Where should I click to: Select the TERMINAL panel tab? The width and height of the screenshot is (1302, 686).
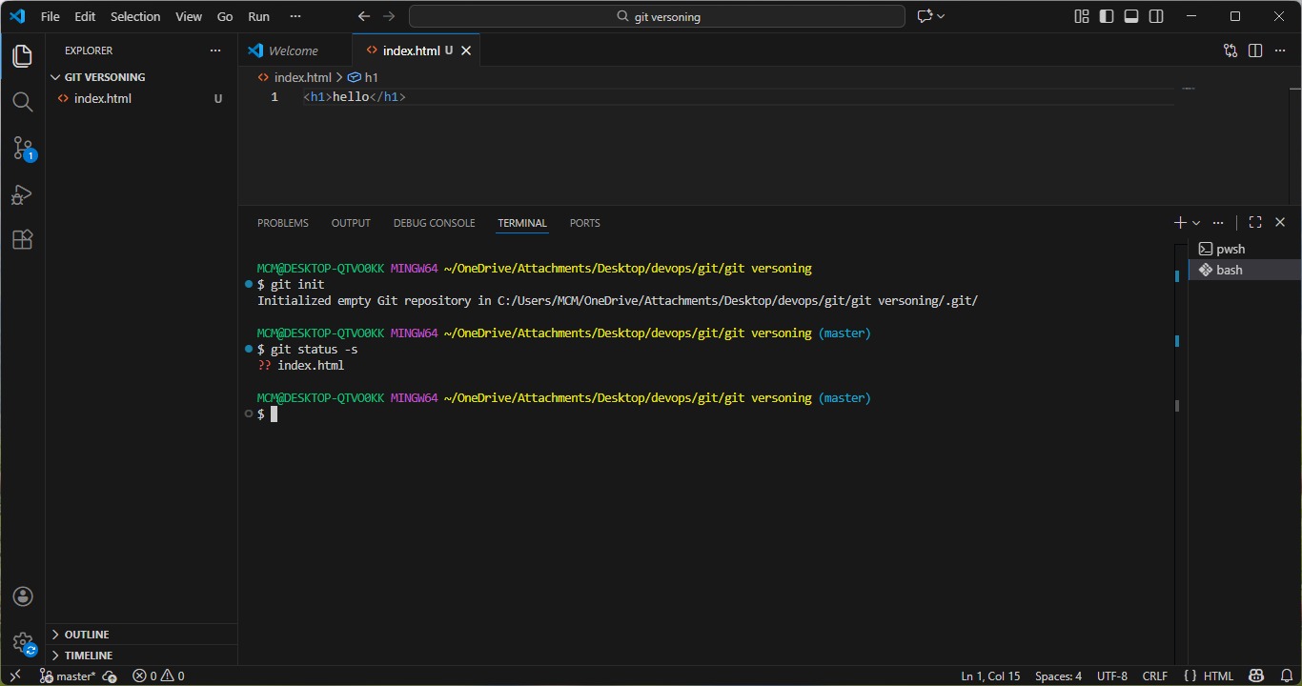click(522, 223)
